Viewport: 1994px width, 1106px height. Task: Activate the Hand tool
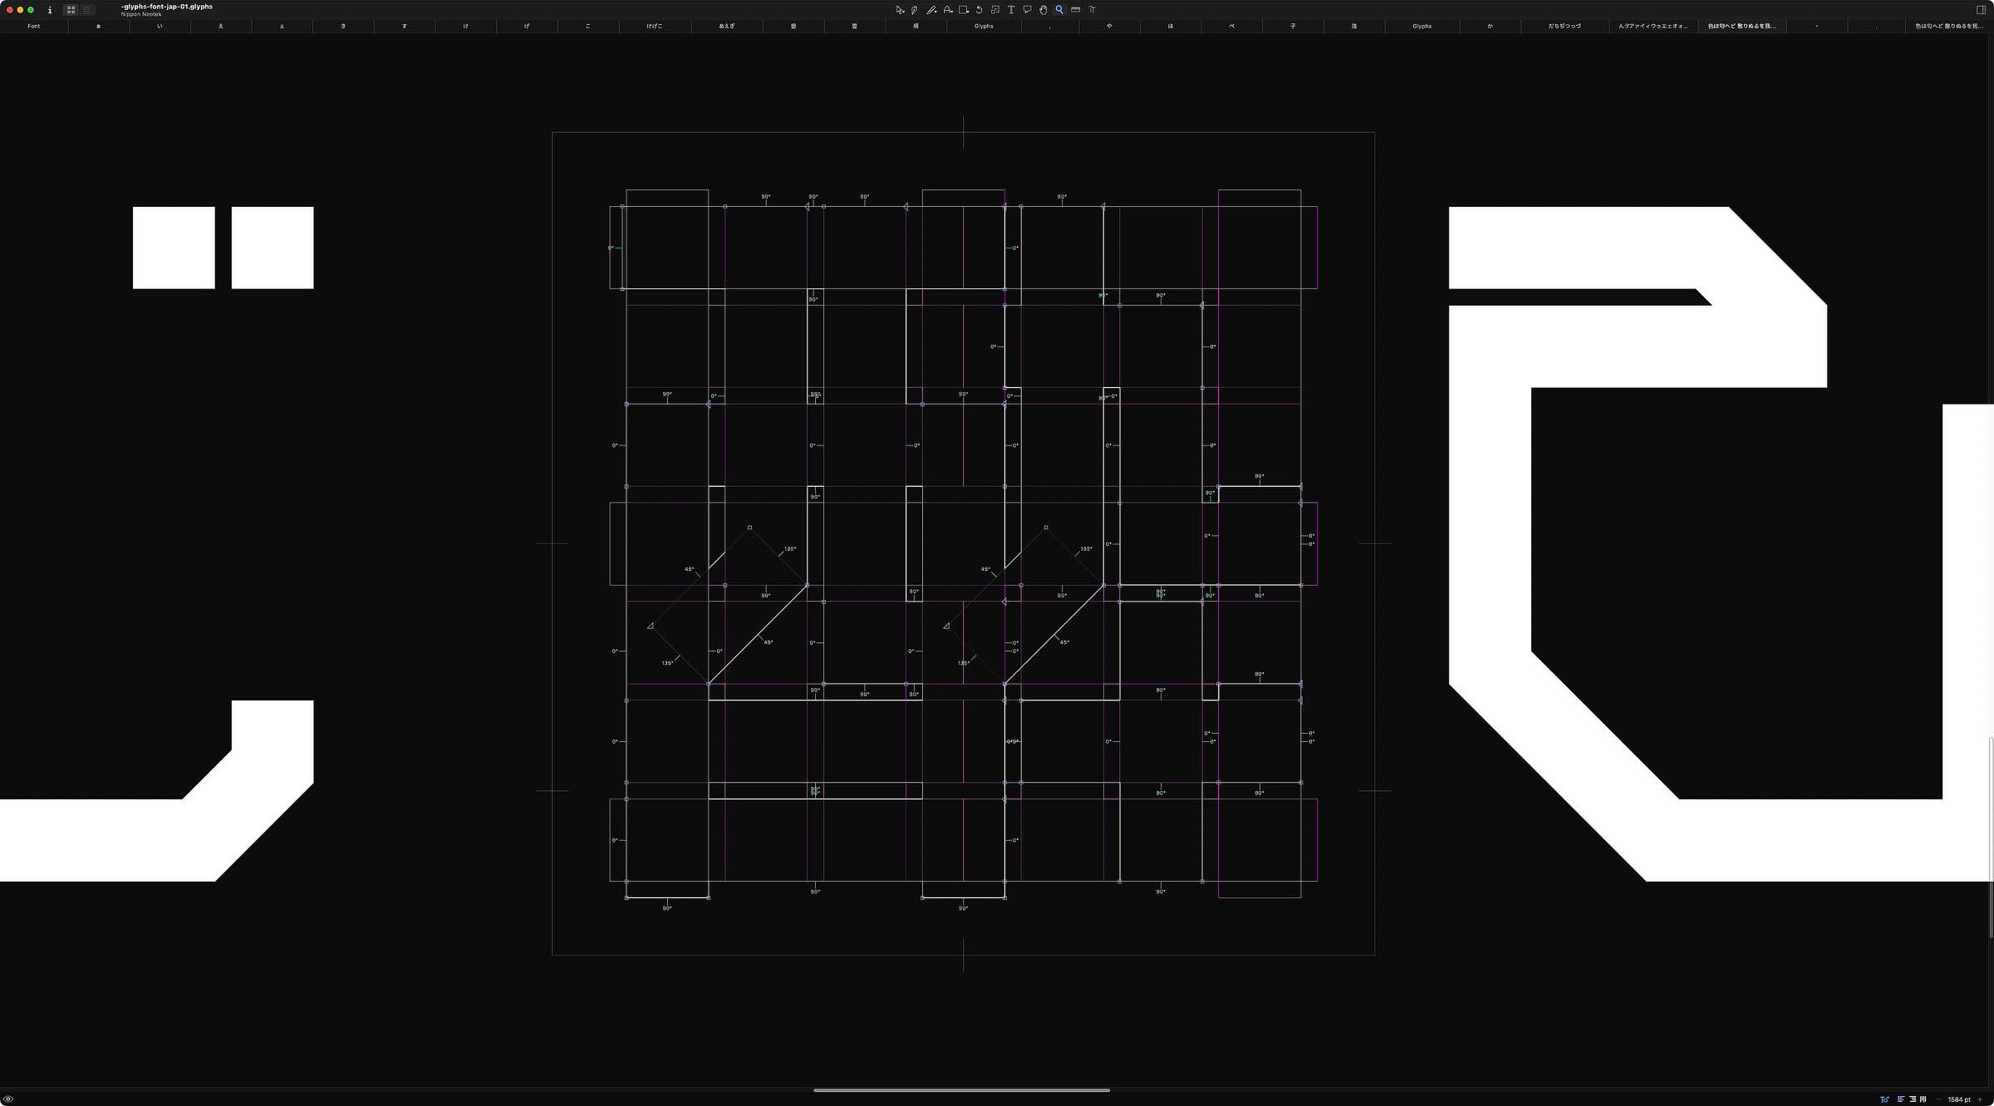[x=1043, y=10]
